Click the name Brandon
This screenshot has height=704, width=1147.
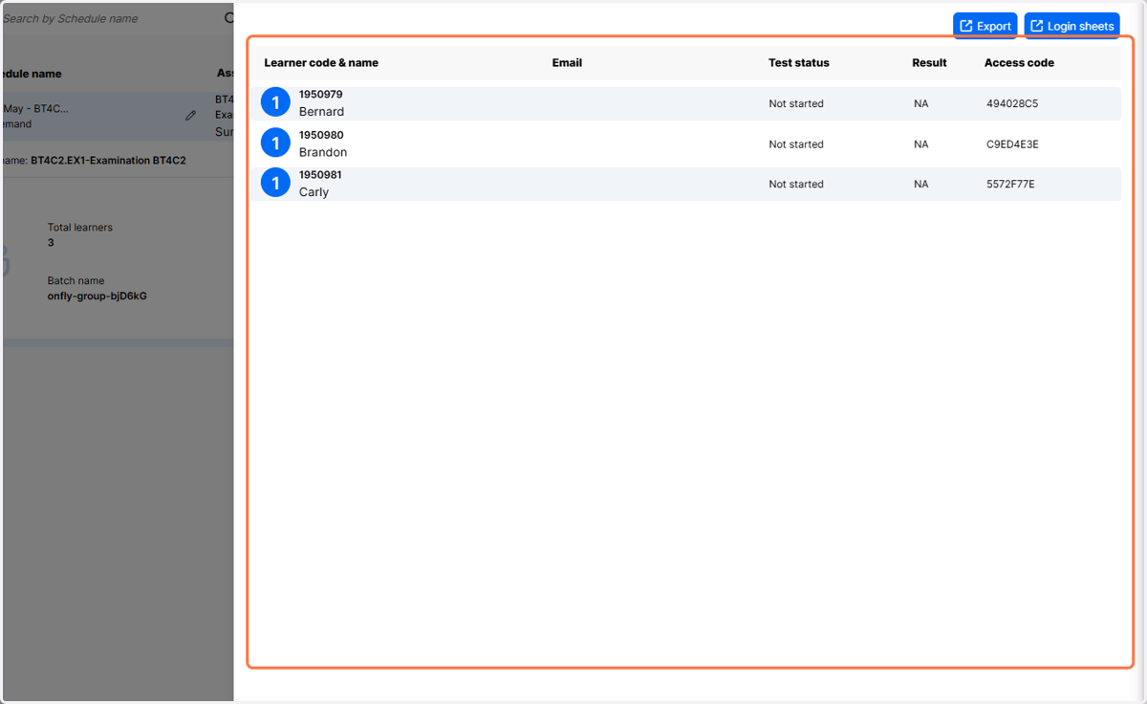[x=323, y=152]
